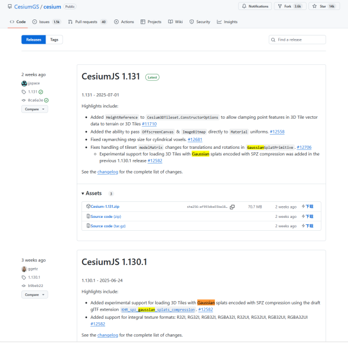The width and height of the screenshot is (348, 343).
Task: Go to the Actions tab
Action: tap(124, 22)
